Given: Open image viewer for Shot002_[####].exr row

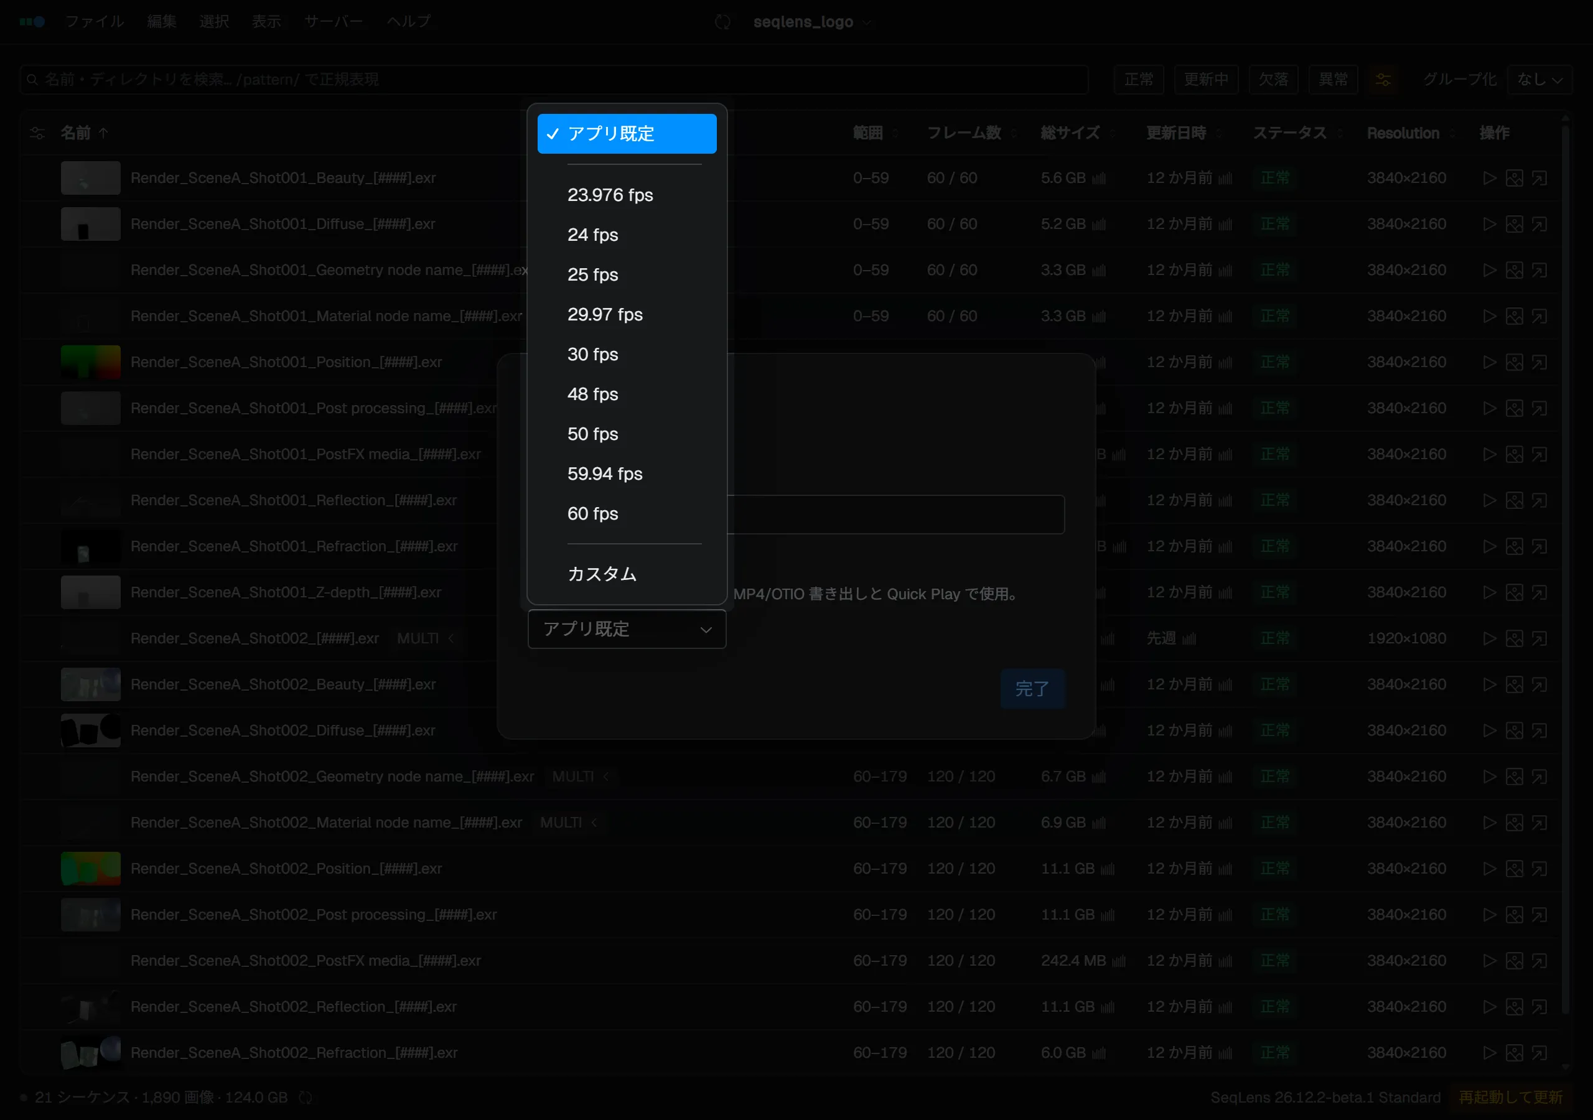Looking at the screenshot, I should point(1514,638).
